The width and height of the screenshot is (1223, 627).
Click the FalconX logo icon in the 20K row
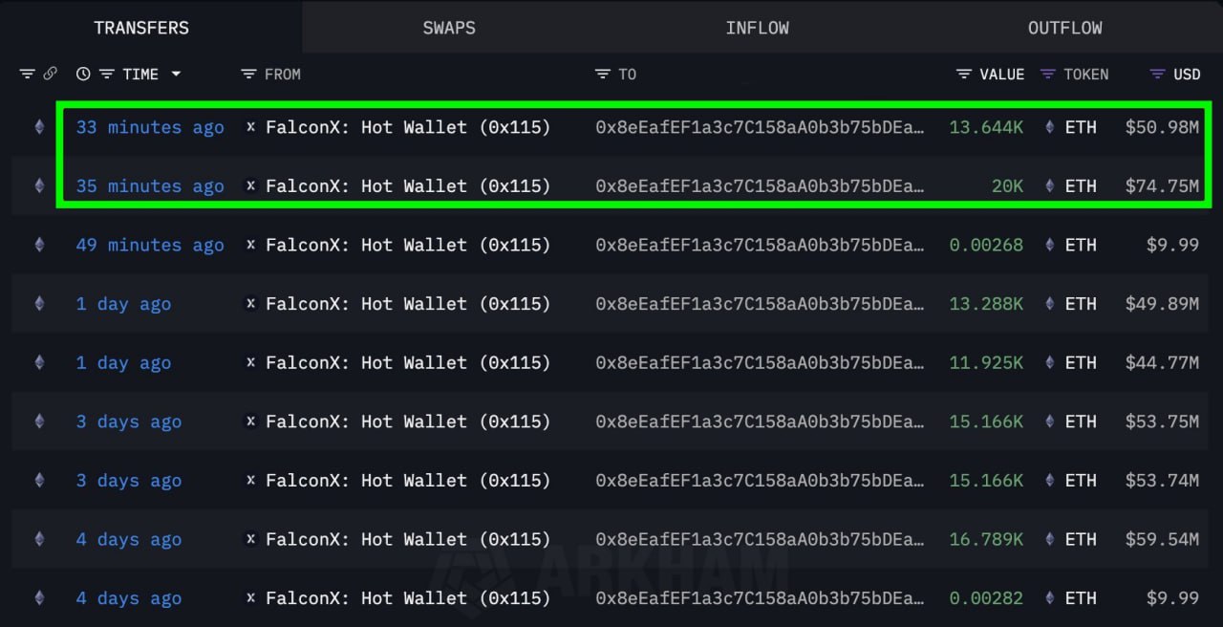(251, 185)
